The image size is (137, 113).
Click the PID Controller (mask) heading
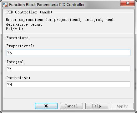[29, 12]
